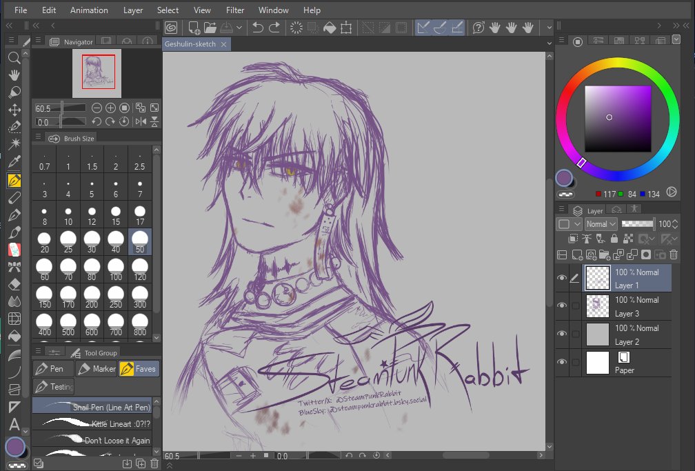Select the Text tool

14,424
